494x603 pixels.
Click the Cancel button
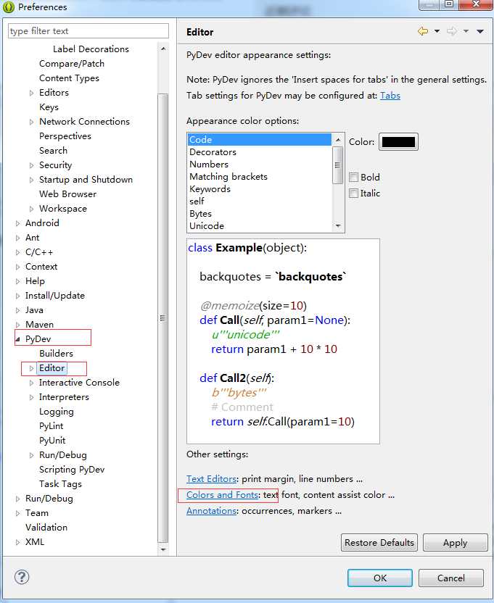click(x=451, y=578)
